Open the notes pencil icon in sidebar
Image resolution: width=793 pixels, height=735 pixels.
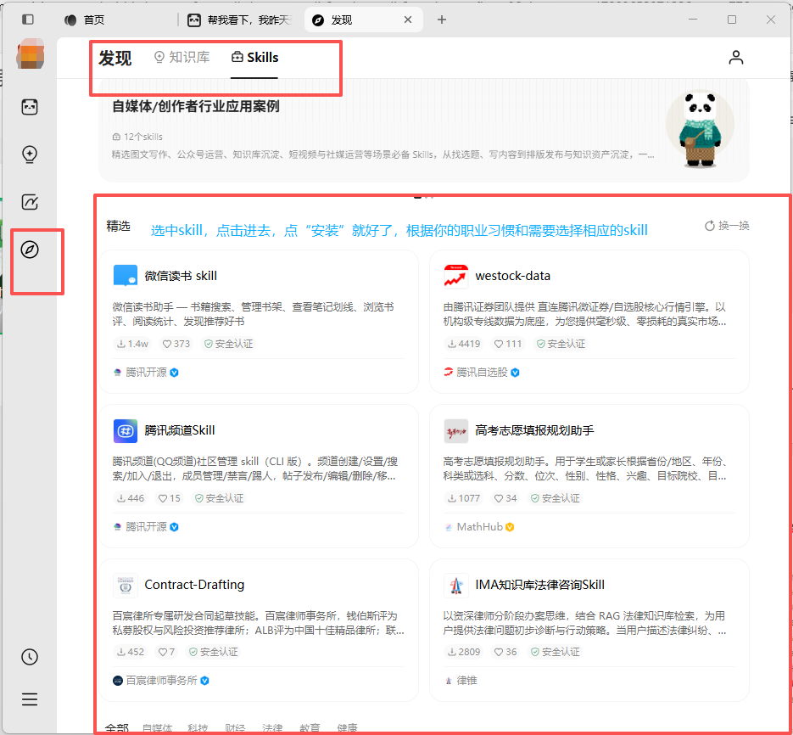[x=30, y=202]
